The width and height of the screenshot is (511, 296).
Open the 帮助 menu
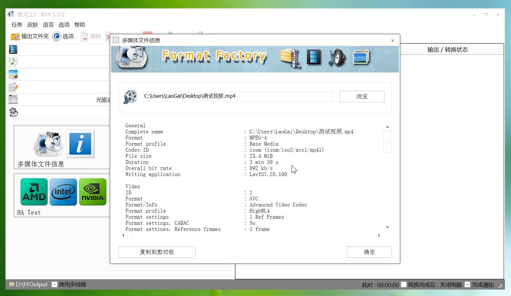tap(80, 25)
